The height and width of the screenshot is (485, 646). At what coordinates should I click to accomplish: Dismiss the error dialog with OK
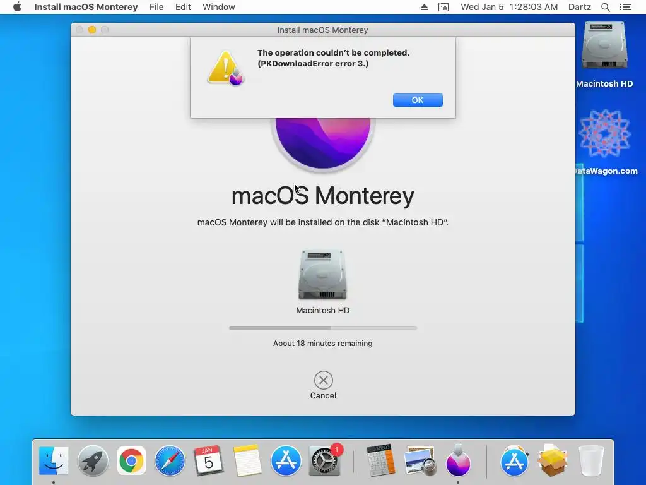[x=418, y=100]
